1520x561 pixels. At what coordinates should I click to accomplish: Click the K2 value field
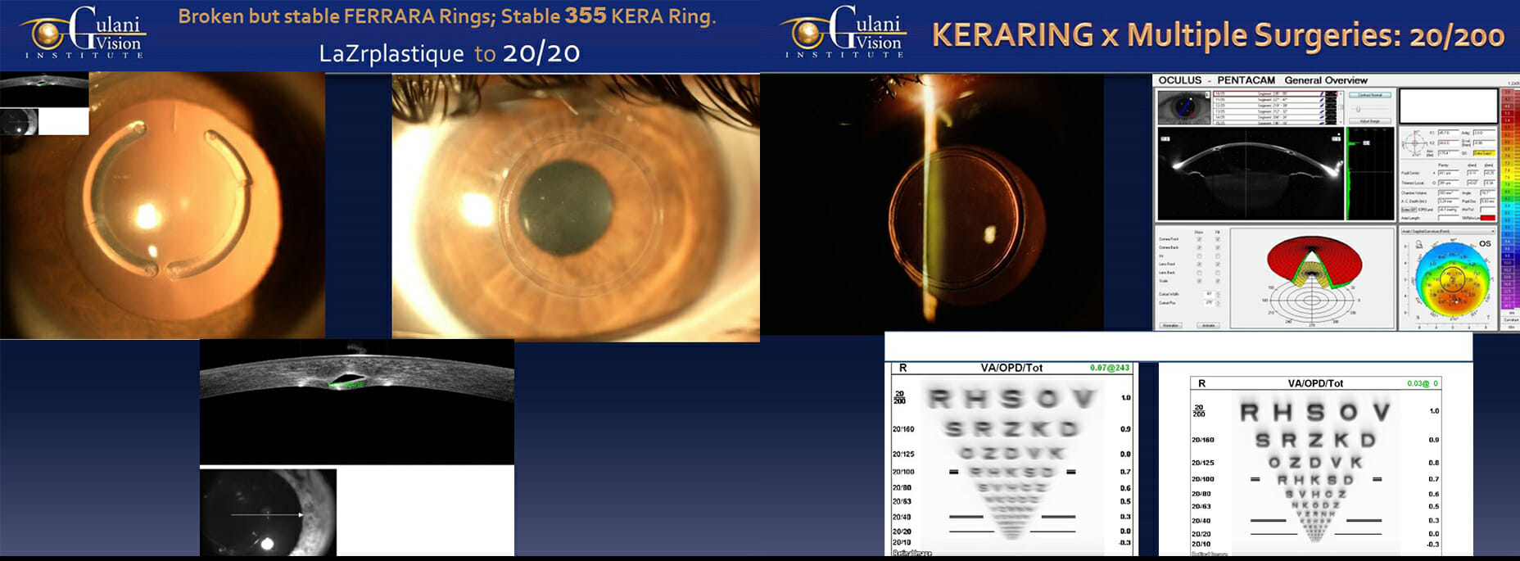(1448, 143)
